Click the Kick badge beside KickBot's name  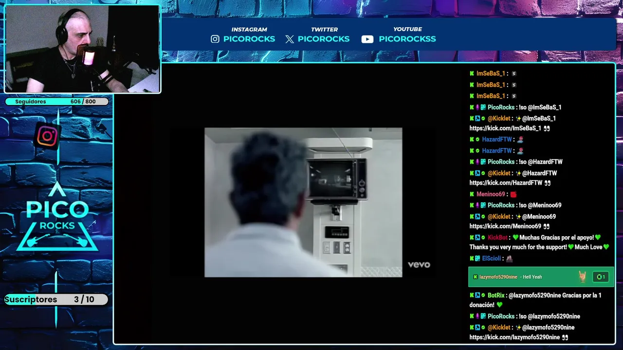(x=472, y=238)
